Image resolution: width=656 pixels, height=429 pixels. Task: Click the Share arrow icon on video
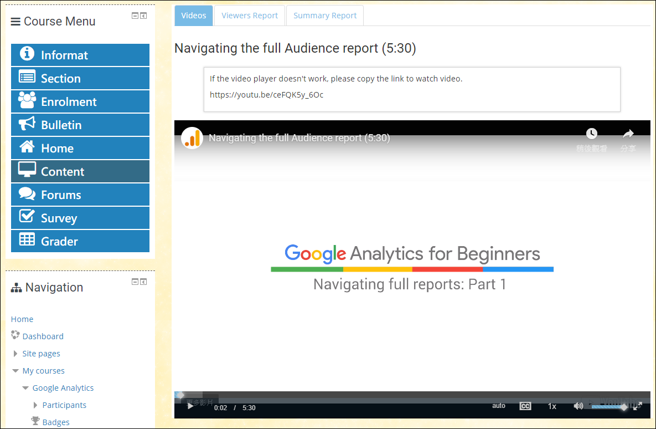628,134
